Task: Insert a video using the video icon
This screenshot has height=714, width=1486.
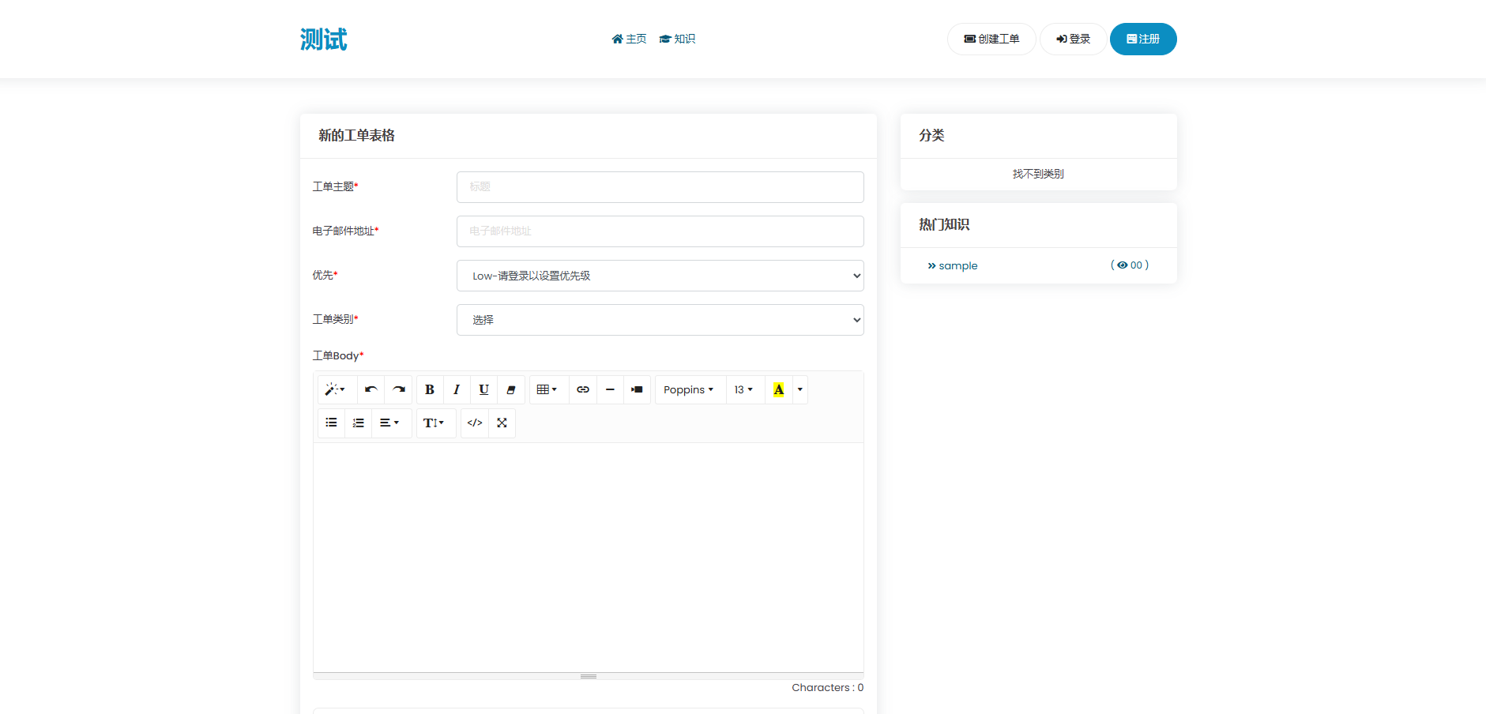Action: (x=637, y=389)
